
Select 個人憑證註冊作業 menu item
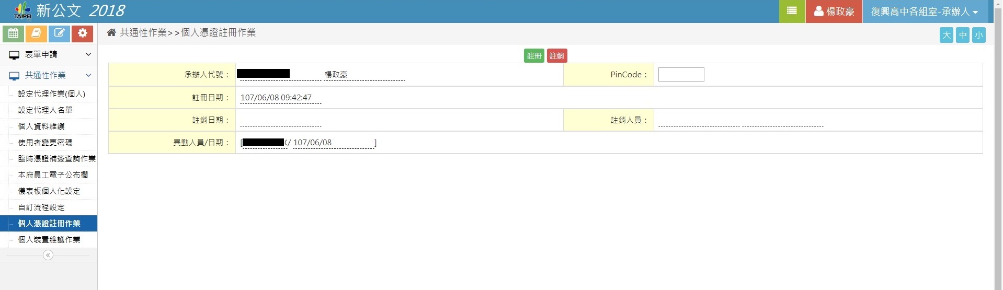(49, 224)
